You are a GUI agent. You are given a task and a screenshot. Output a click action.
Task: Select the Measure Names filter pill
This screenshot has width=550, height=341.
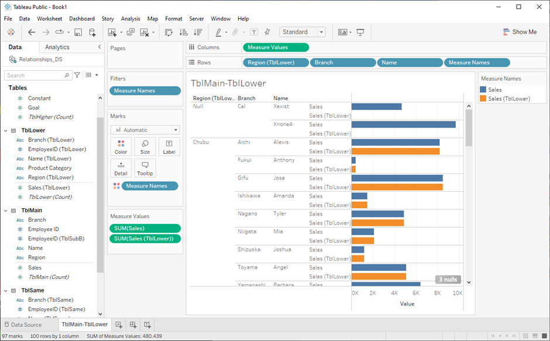(145, 91)
